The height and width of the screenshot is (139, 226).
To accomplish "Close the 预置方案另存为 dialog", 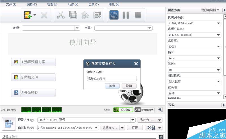I will pos(136,64).
